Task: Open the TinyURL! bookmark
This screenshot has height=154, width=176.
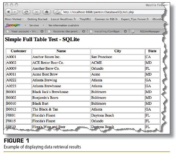Action: pos(85,19)
